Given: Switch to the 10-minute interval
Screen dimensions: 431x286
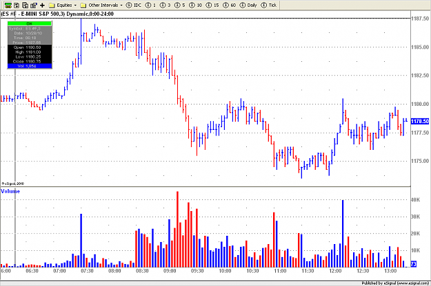Looking at the screenshot, I should click(x=196, y=5).
